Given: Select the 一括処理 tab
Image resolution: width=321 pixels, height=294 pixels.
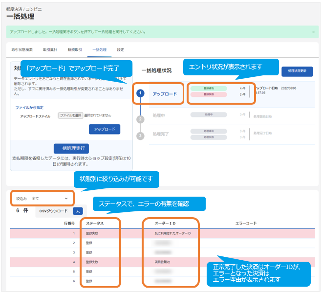Looking at the screenshot, I should tap(100, 50).
